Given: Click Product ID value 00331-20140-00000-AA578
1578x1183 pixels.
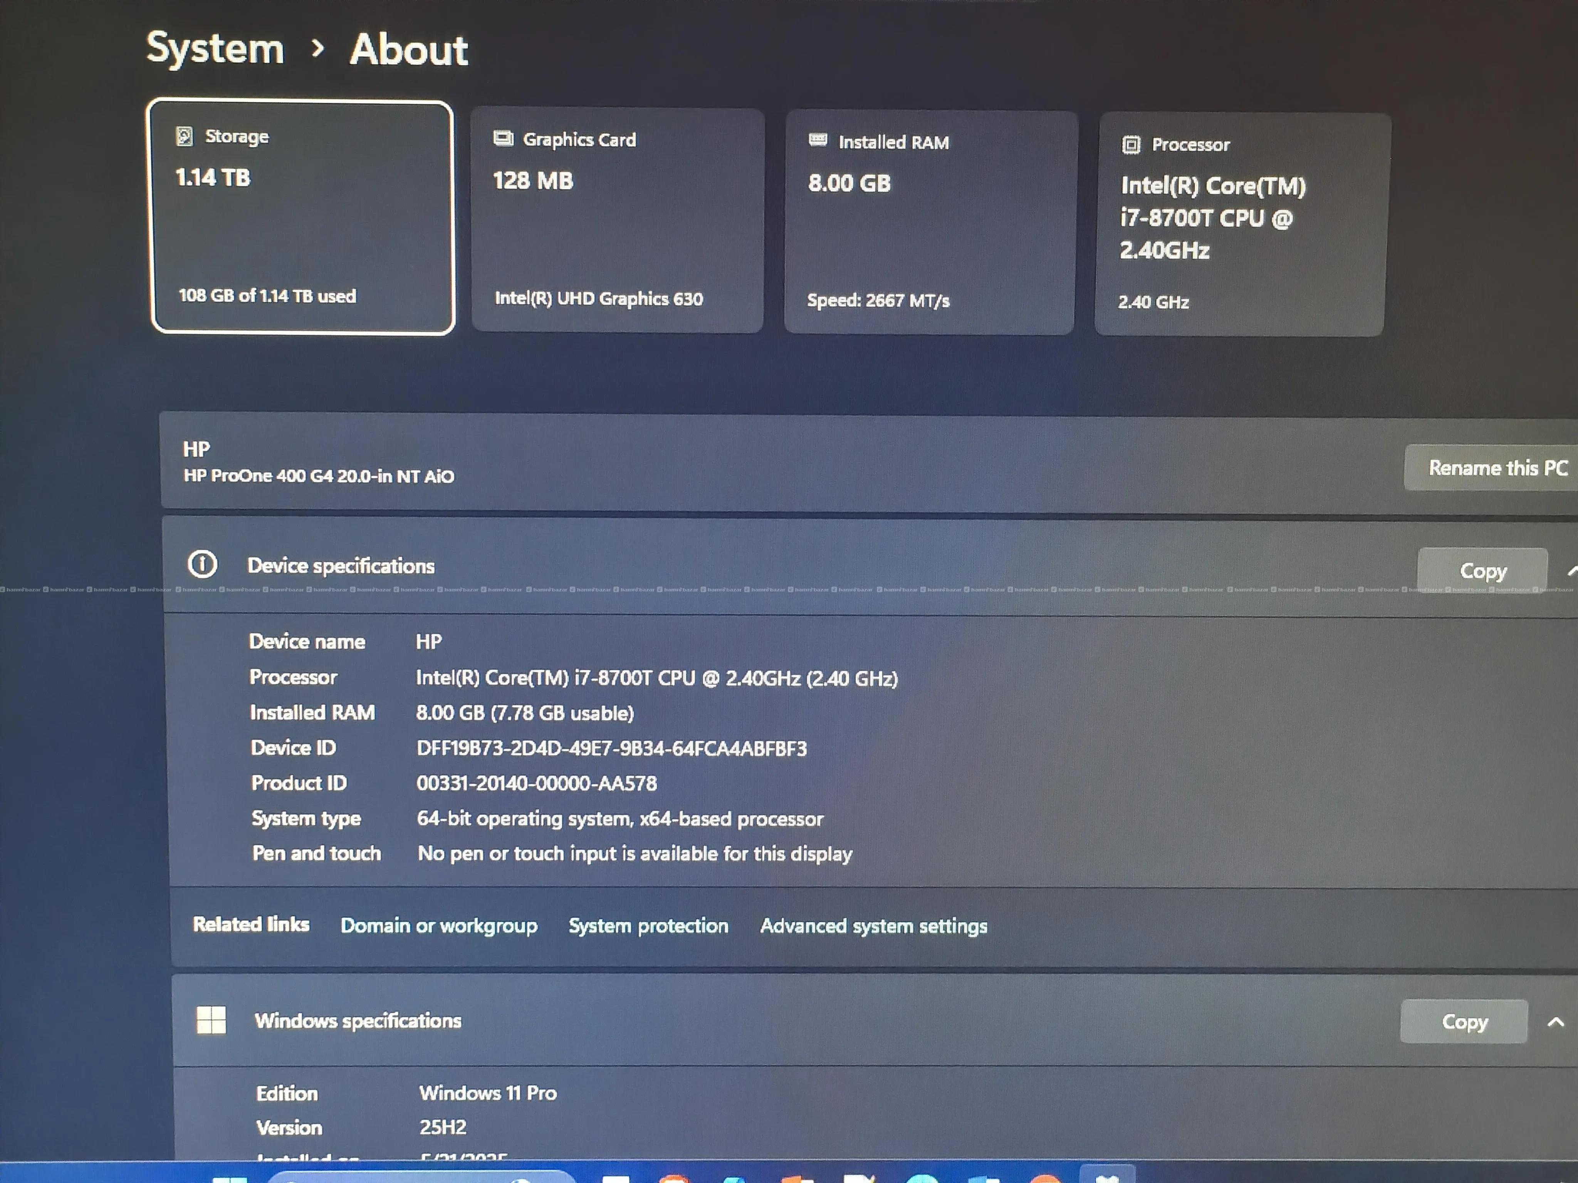Looking at the screenshot, I should (536, 783).
